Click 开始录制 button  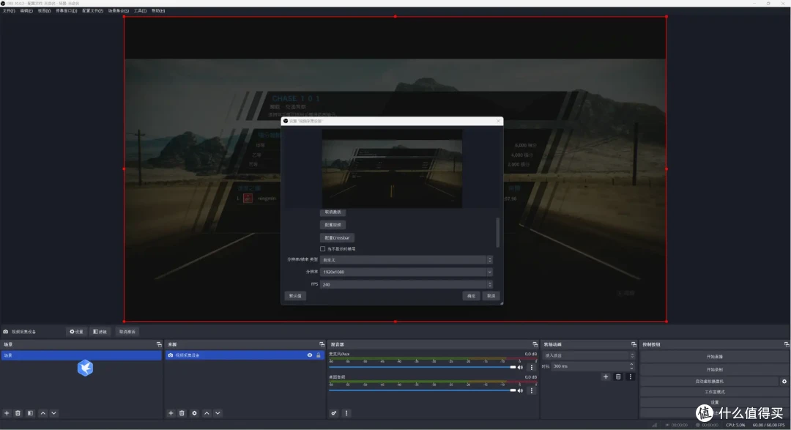pyautogui.click(x=714, y=369)
